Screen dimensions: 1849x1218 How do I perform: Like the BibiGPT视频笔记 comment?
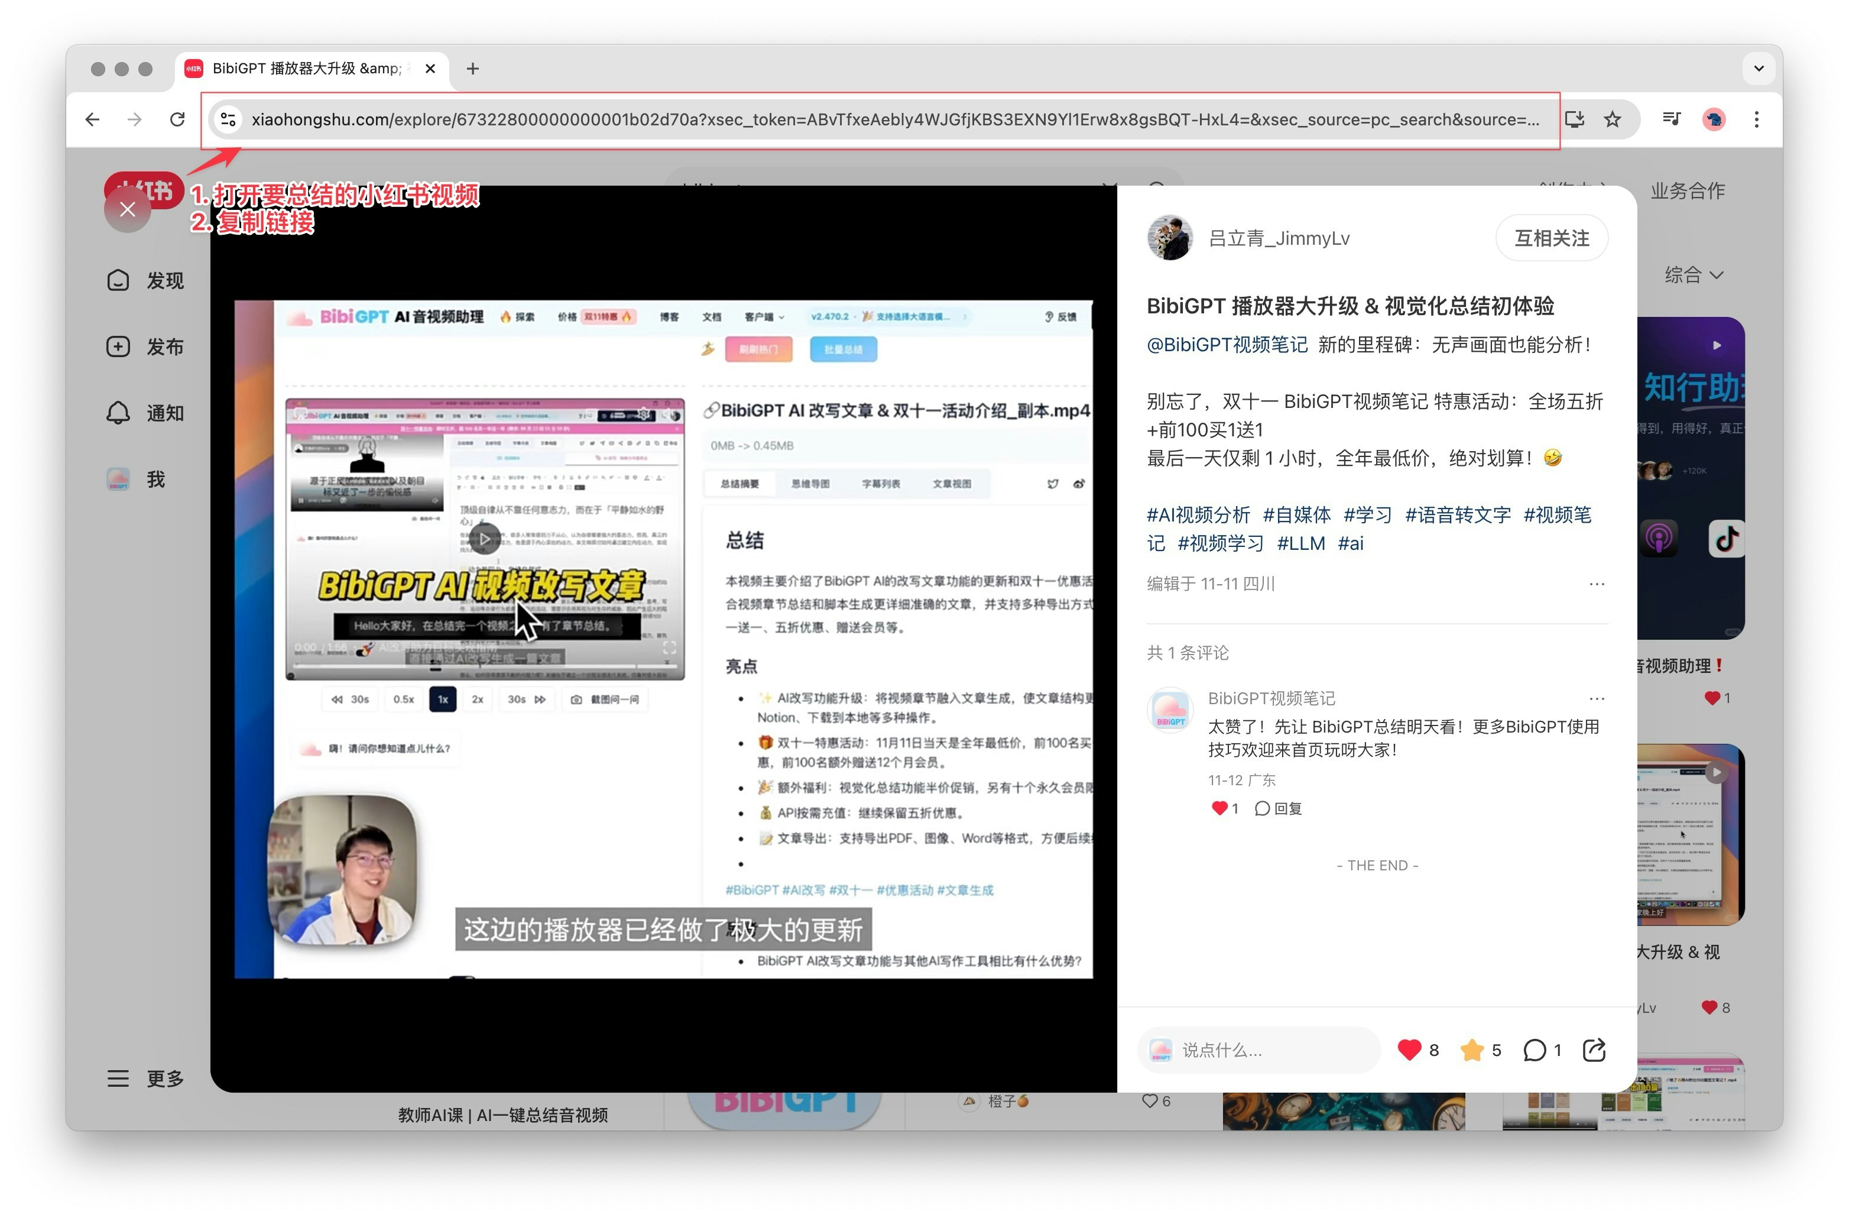pyautogui.click(x=1219, y=808)
